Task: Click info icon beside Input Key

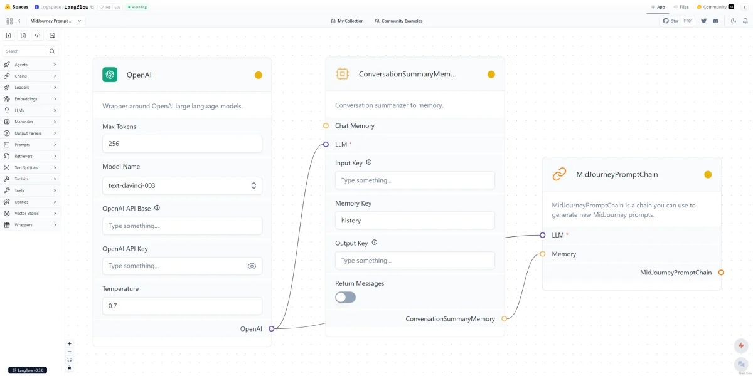Action: (x=369, y=162)
